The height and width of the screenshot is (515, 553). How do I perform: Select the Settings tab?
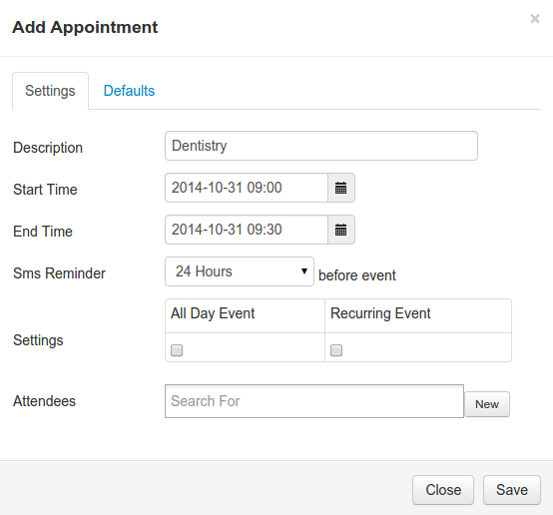click(50, 91)
